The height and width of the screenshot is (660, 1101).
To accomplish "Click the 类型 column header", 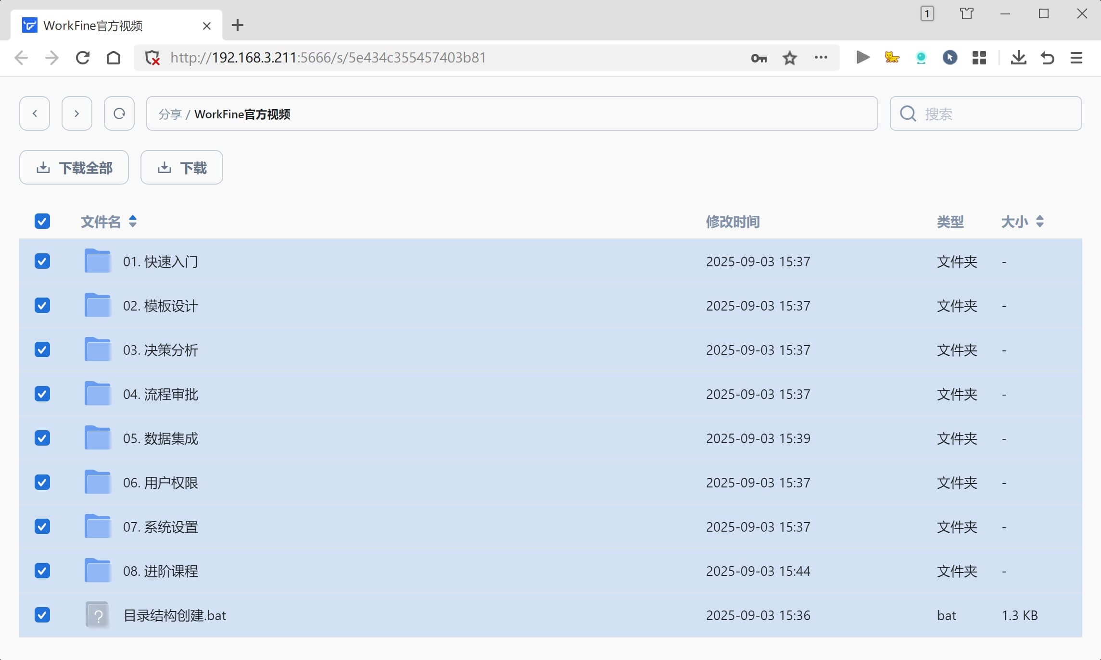I will coord(950,222).
